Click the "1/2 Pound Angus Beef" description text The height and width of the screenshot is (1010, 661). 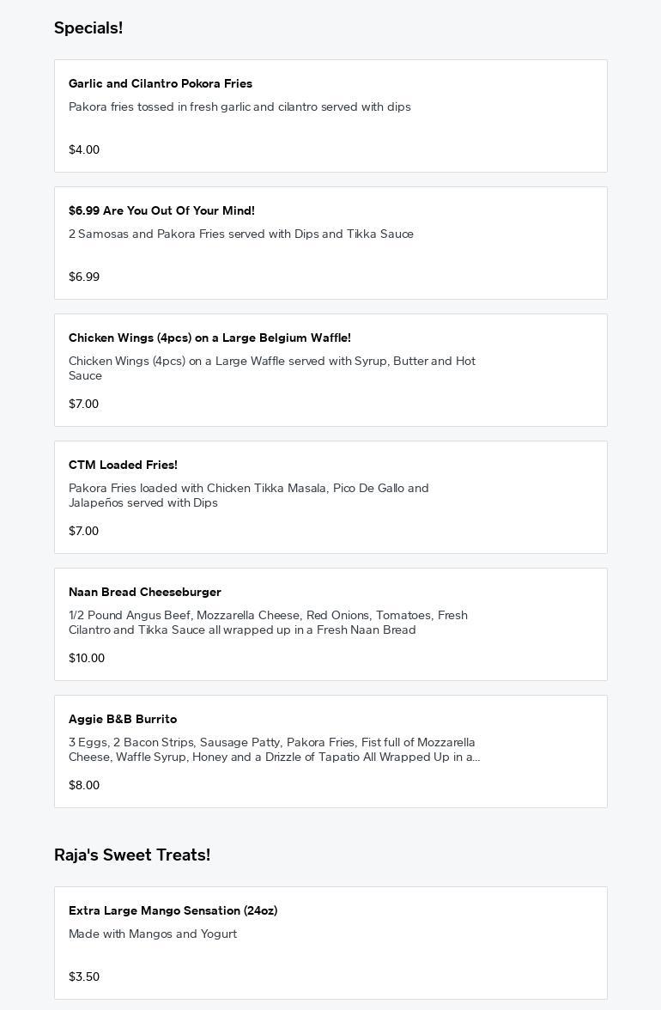(x=268, y=622)
